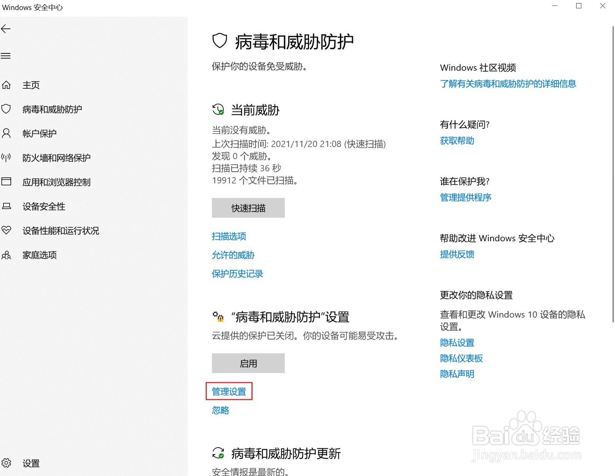Maximize the Windows 安全中心 window
Screen dimensions: 615x476
tap(578, 6)
